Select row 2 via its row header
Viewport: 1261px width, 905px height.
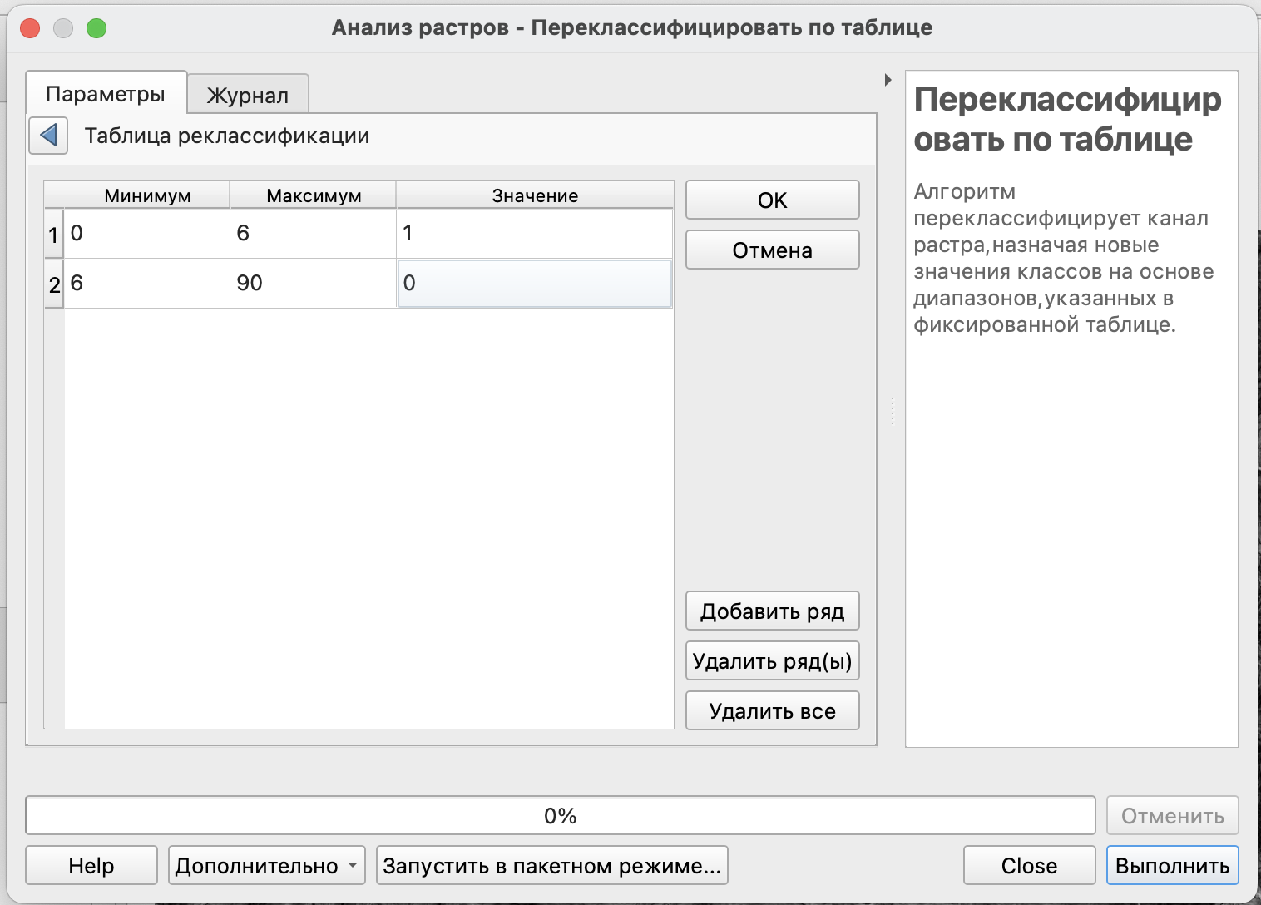tap(54, 284)
